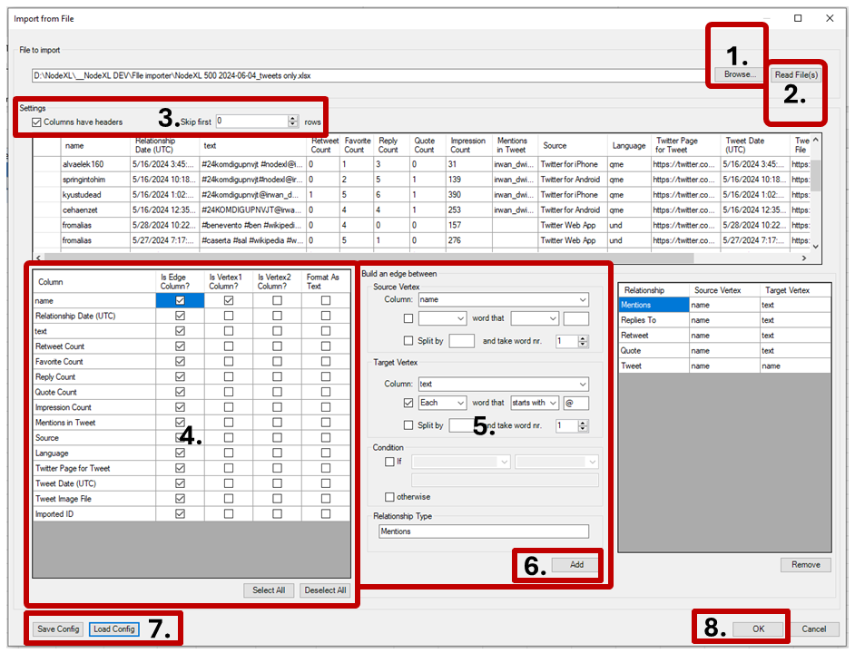855x653 pixels.
Task: Open the Source Vertex Column dropdown
Action: 581,299
